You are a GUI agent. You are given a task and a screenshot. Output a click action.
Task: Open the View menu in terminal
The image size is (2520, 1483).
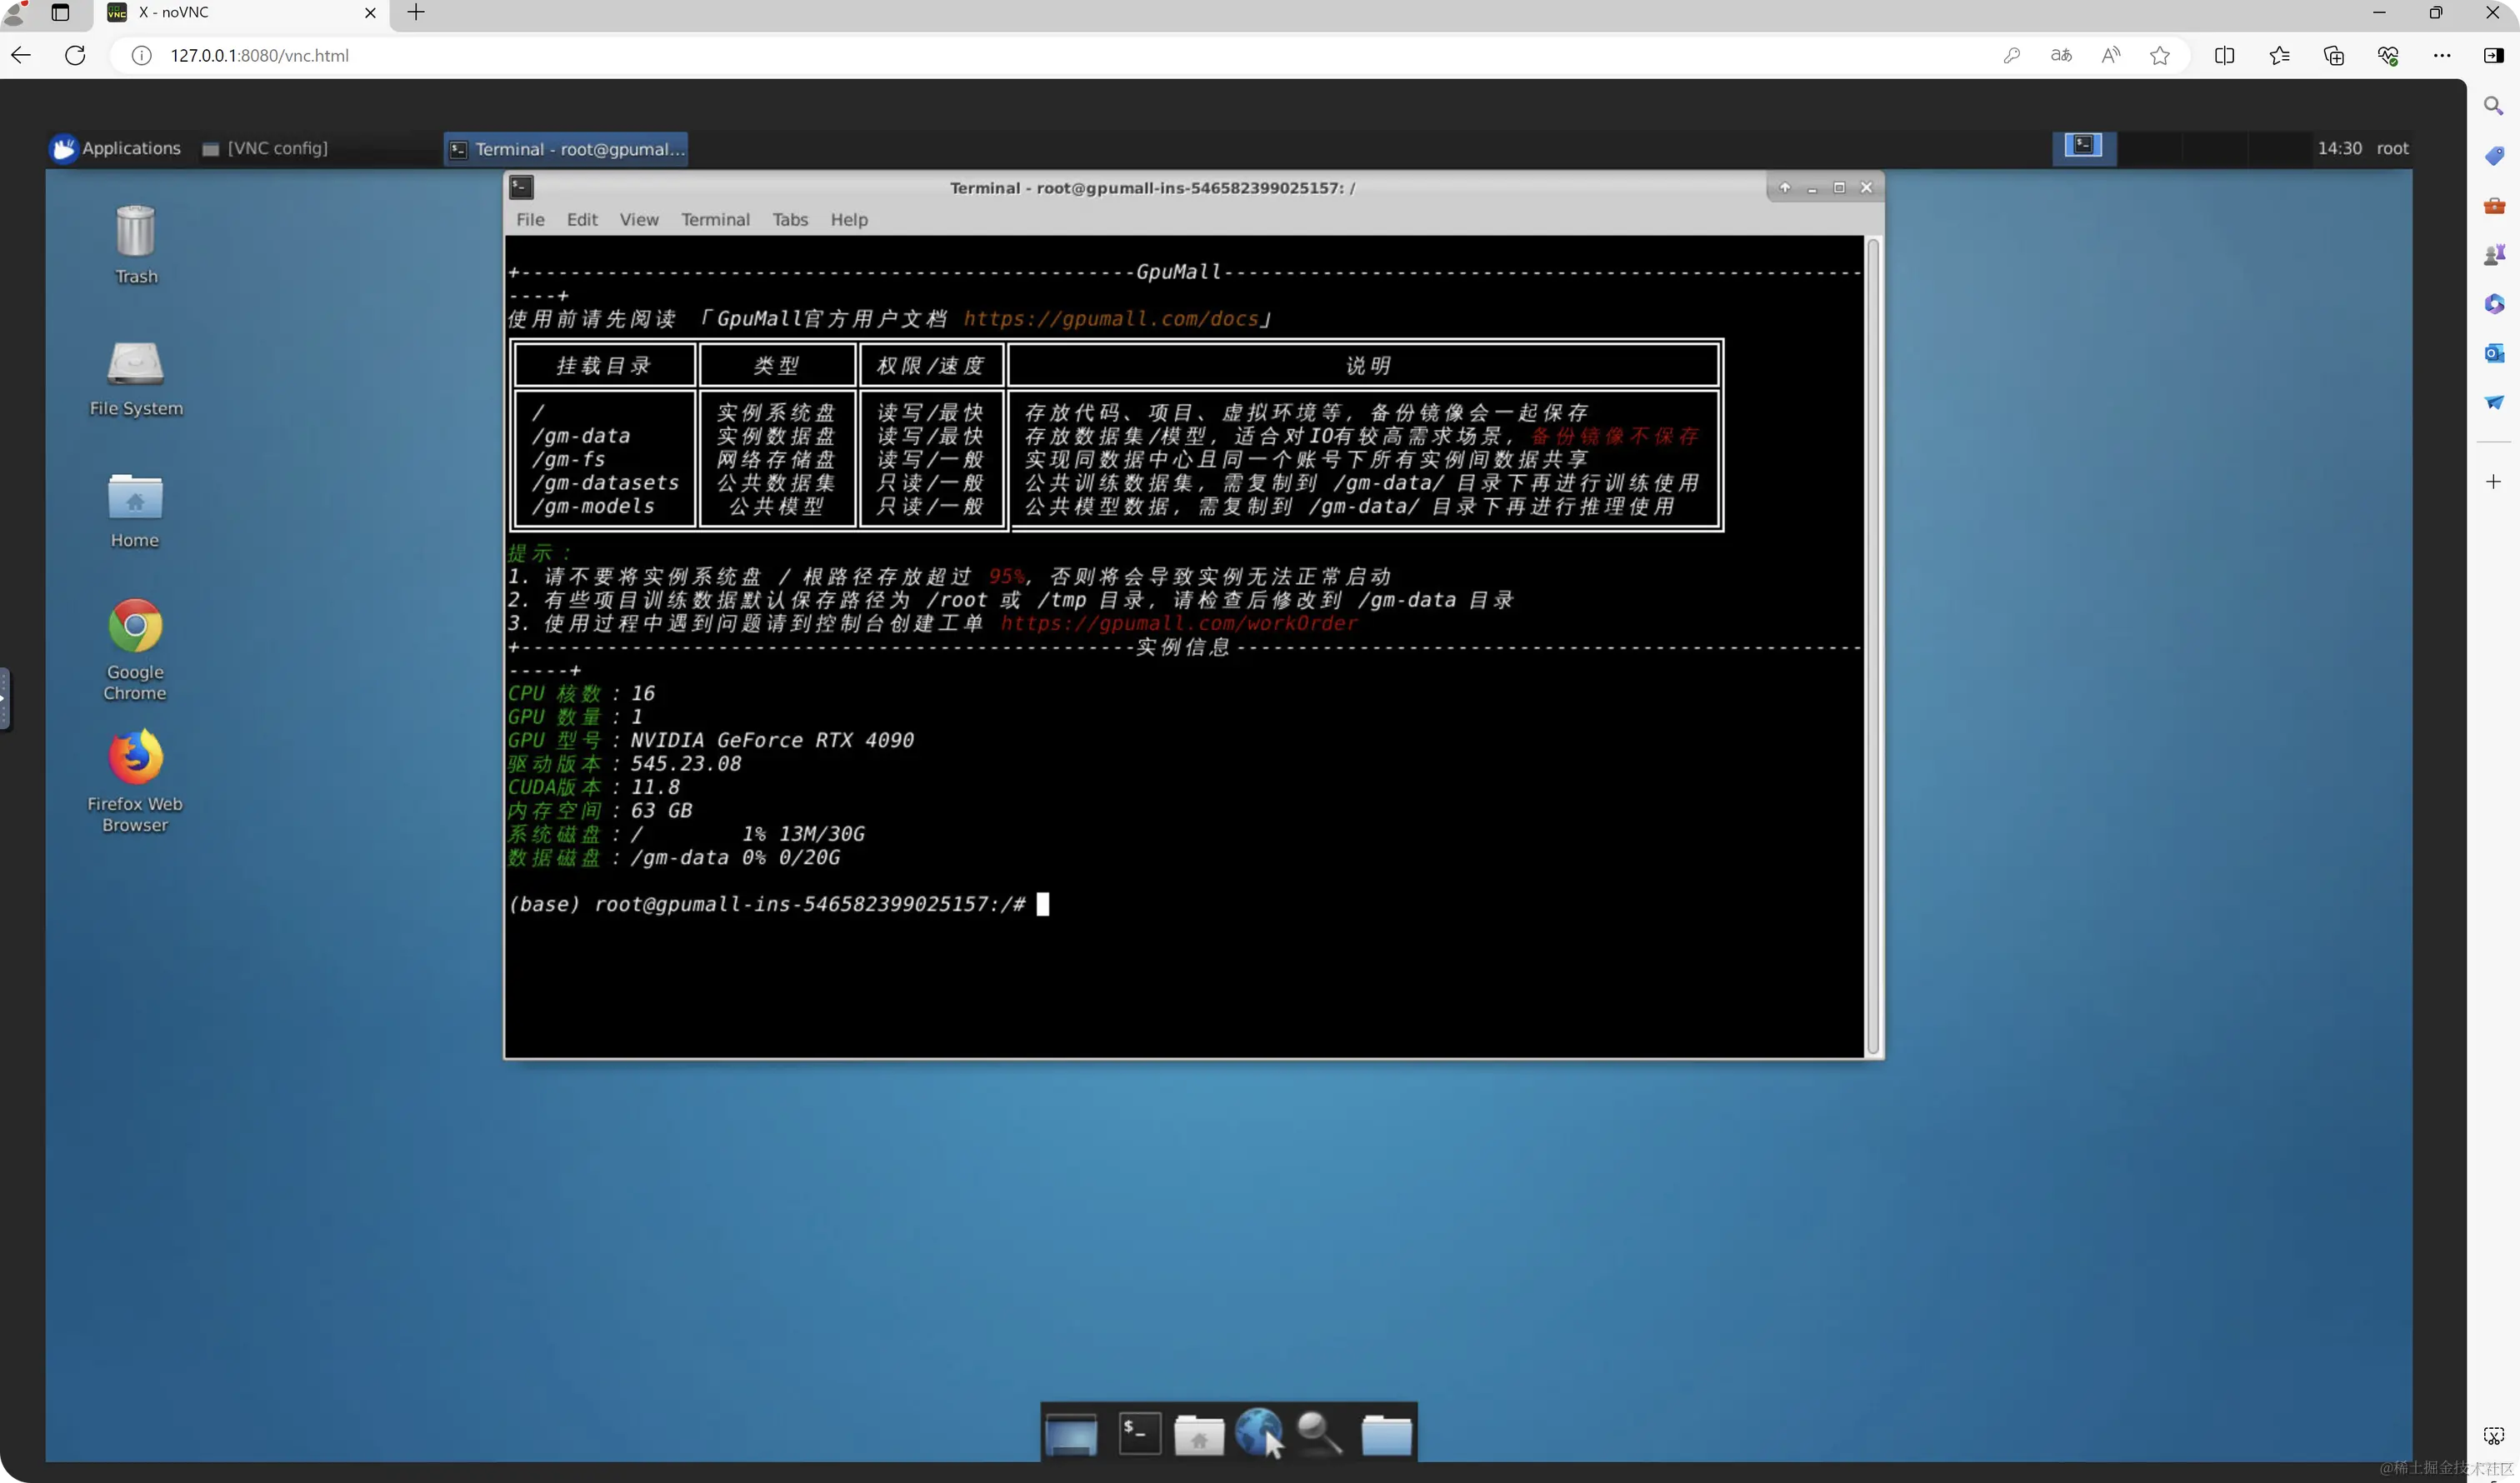pos(638,219)
